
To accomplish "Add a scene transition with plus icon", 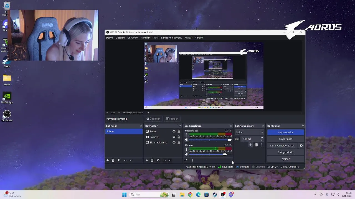I will [251, 145].
